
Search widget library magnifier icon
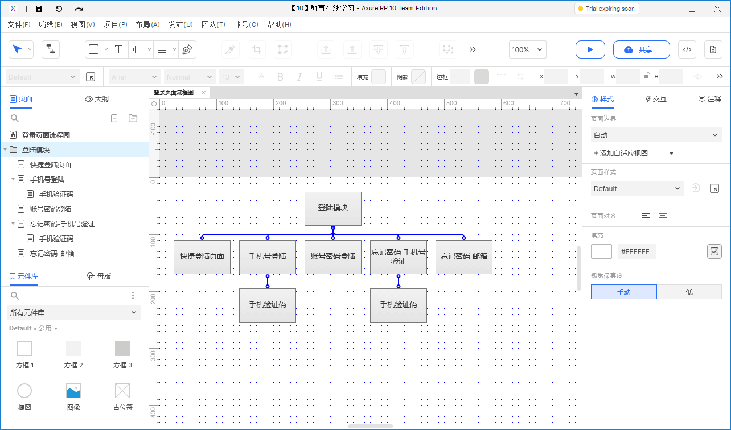15,296
